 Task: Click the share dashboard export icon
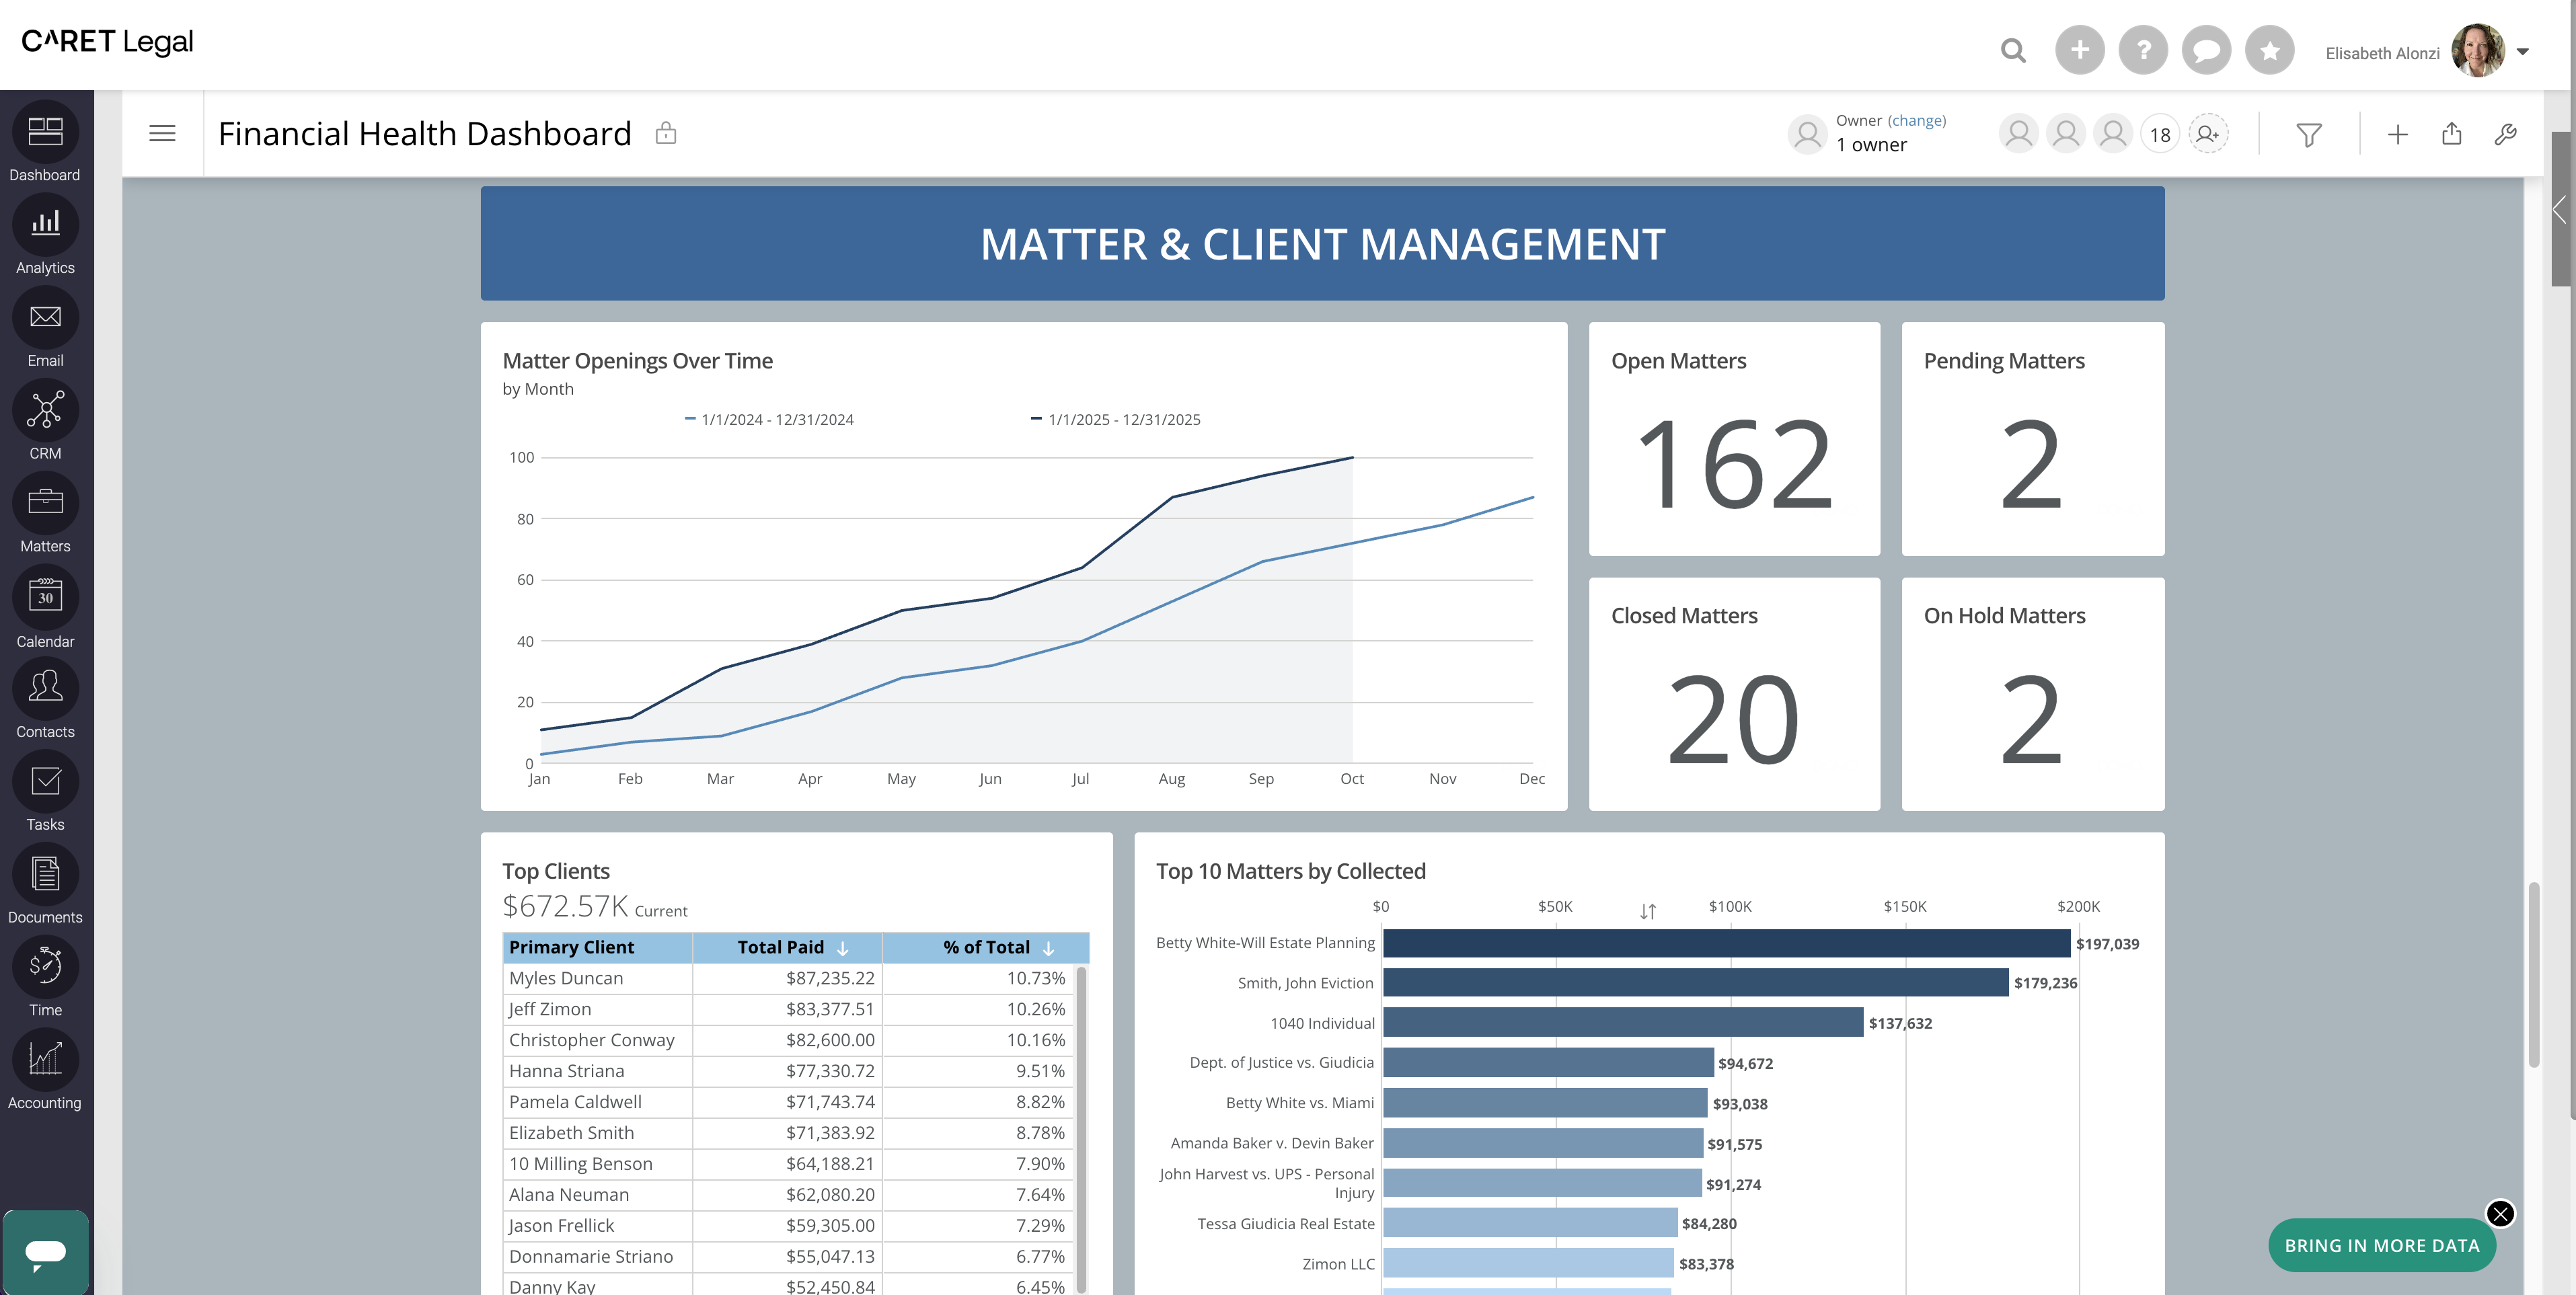click(2451, 134)
